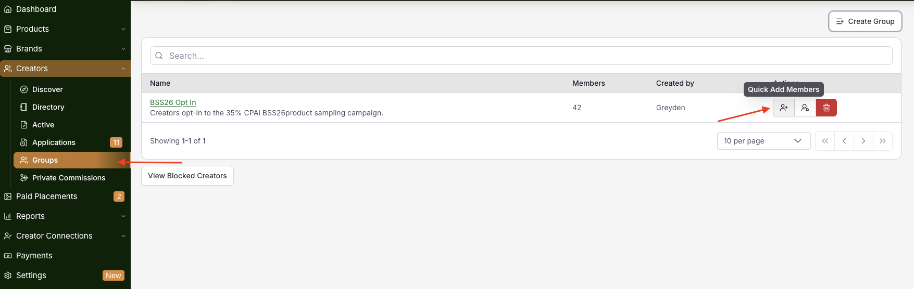The image size is (914, 289).
Task: Go to the previous page of groups
Action: [x=844, y=141]
